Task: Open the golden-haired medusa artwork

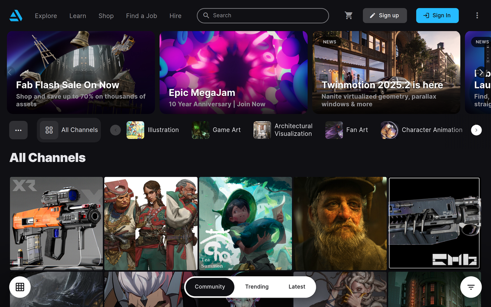Action: point(340,289)
